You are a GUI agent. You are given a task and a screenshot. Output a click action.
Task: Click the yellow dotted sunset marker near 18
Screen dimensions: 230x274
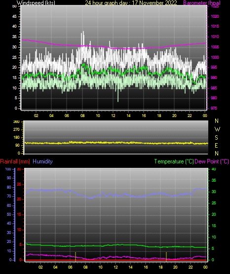(166, 257)
